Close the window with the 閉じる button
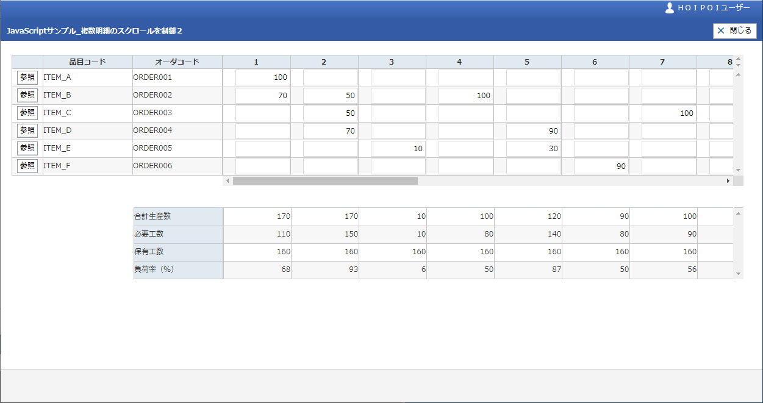Image resolution: width=763 pixels, height=403 pixels. tap(734, 30)
